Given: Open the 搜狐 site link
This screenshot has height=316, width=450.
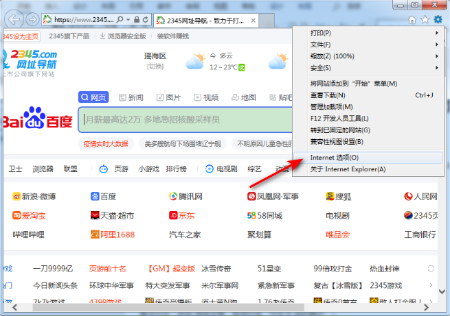Looking at the screenshot, I should (x=339, y=197).
